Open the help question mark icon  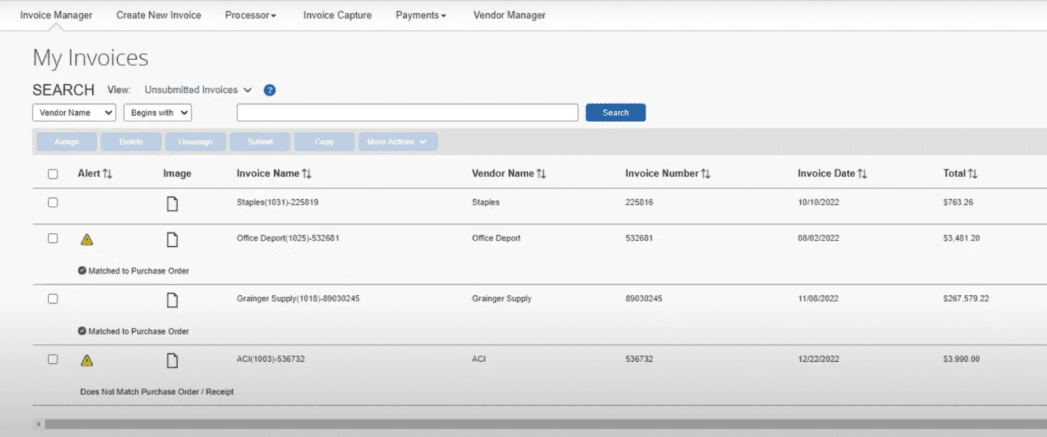tap(270, 90)
